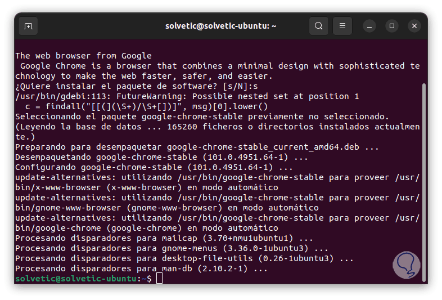442x300 pixels.
Task: Click the "Configurando google-chrome-stable" line
Action: pyautogui.click(x=154, y=167)
